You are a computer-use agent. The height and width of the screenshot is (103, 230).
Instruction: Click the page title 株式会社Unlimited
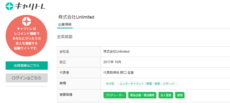(76, 17)
